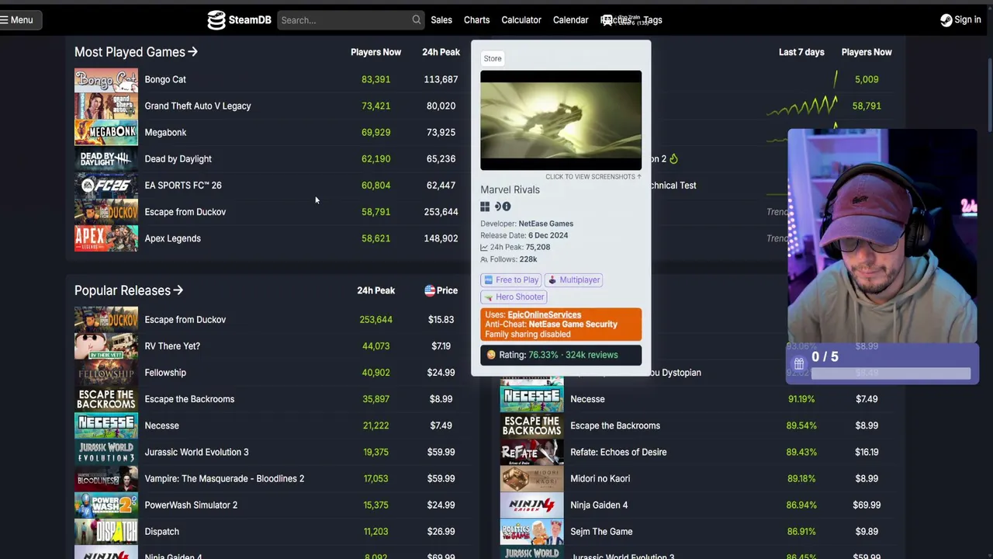Screen dimensions: 993x559
Task: Click the EA SPORTS FC 26 thumbnail
Action: 106,185
